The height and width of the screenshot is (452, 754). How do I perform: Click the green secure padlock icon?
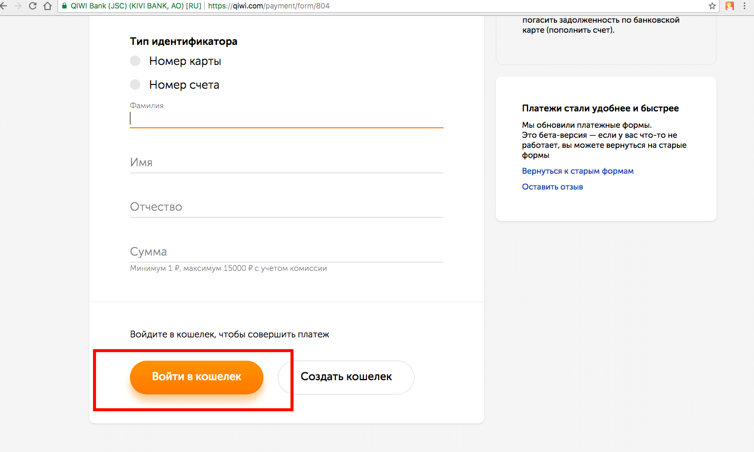[x=64, y=6]
